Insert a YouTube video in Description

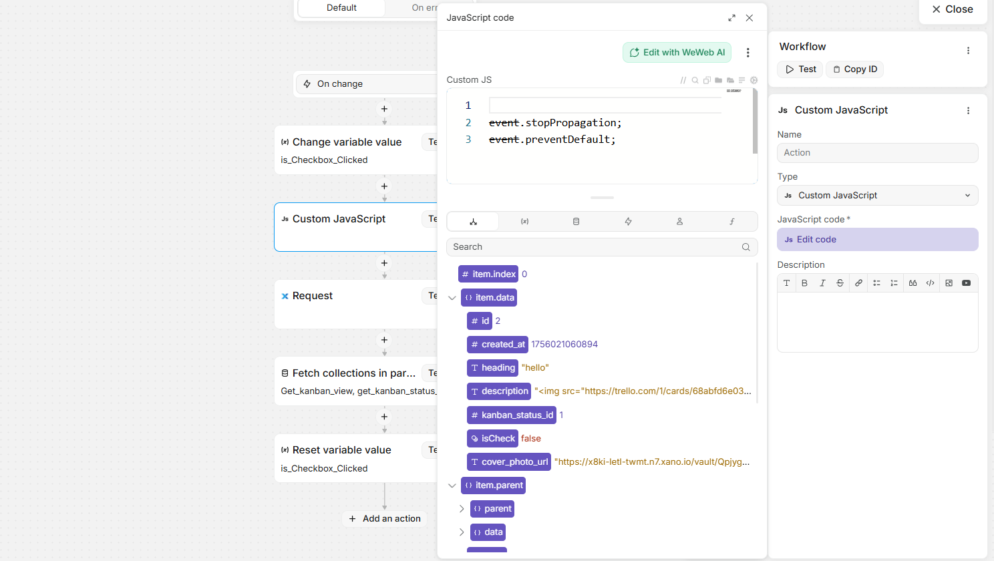pyautogui.click(x=966, y=283)
